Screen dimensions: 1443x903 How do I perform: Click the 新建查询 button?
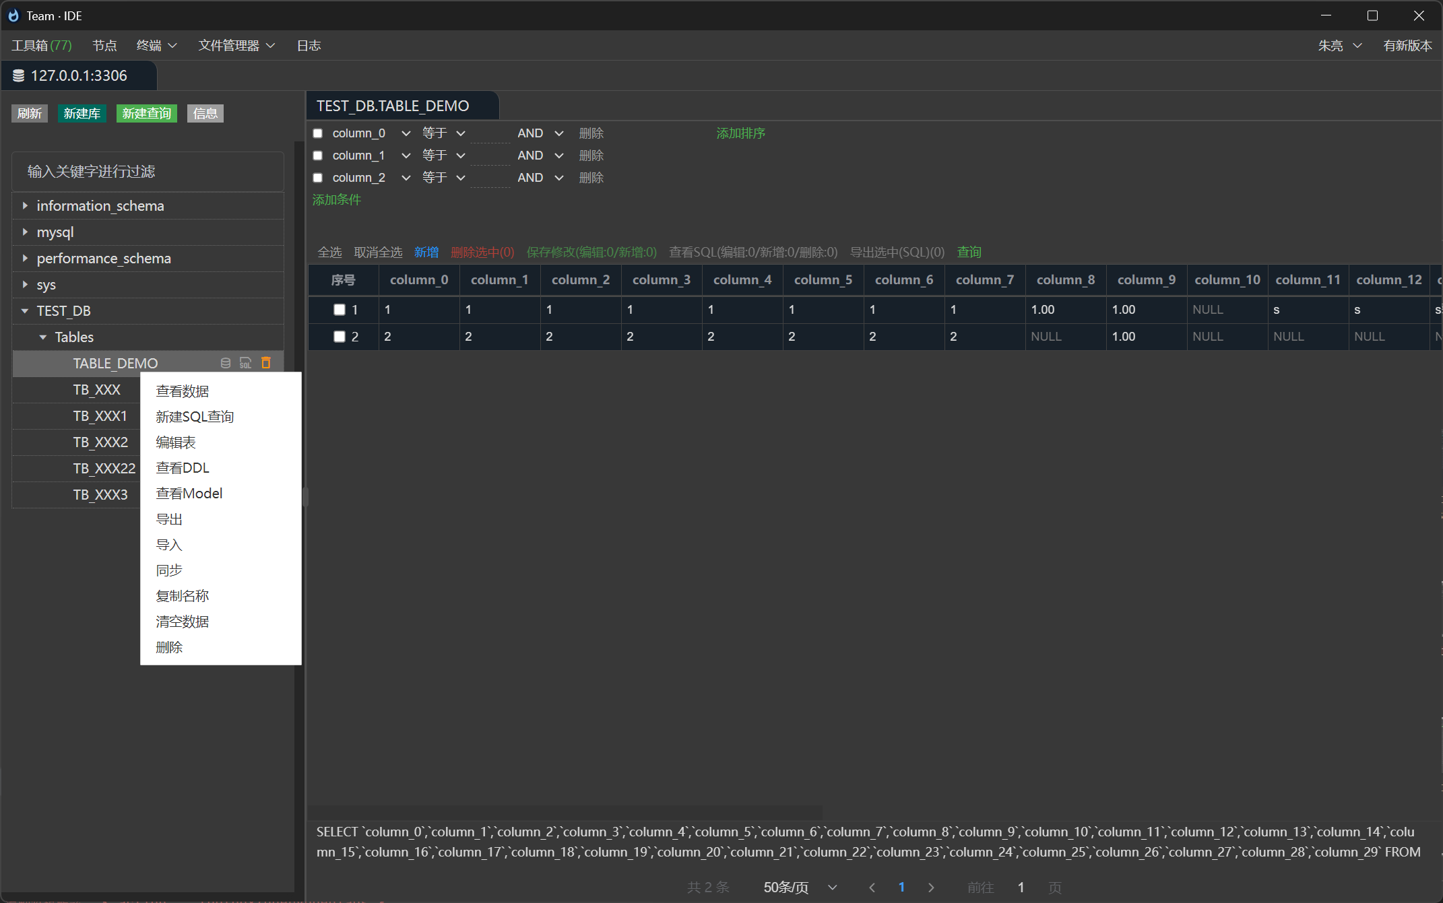coord(146,113)
